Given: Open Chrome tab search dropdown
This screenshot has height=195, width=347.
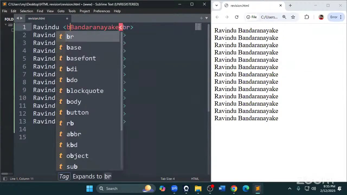Looking at the screenshot, I should (x=216, y=5).
